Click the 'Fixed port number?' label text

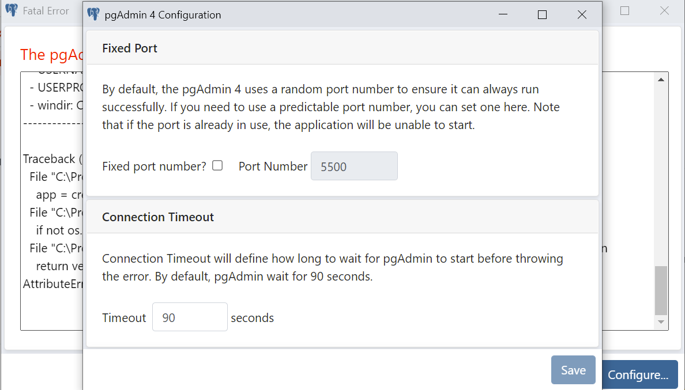[x=154, y=166]
